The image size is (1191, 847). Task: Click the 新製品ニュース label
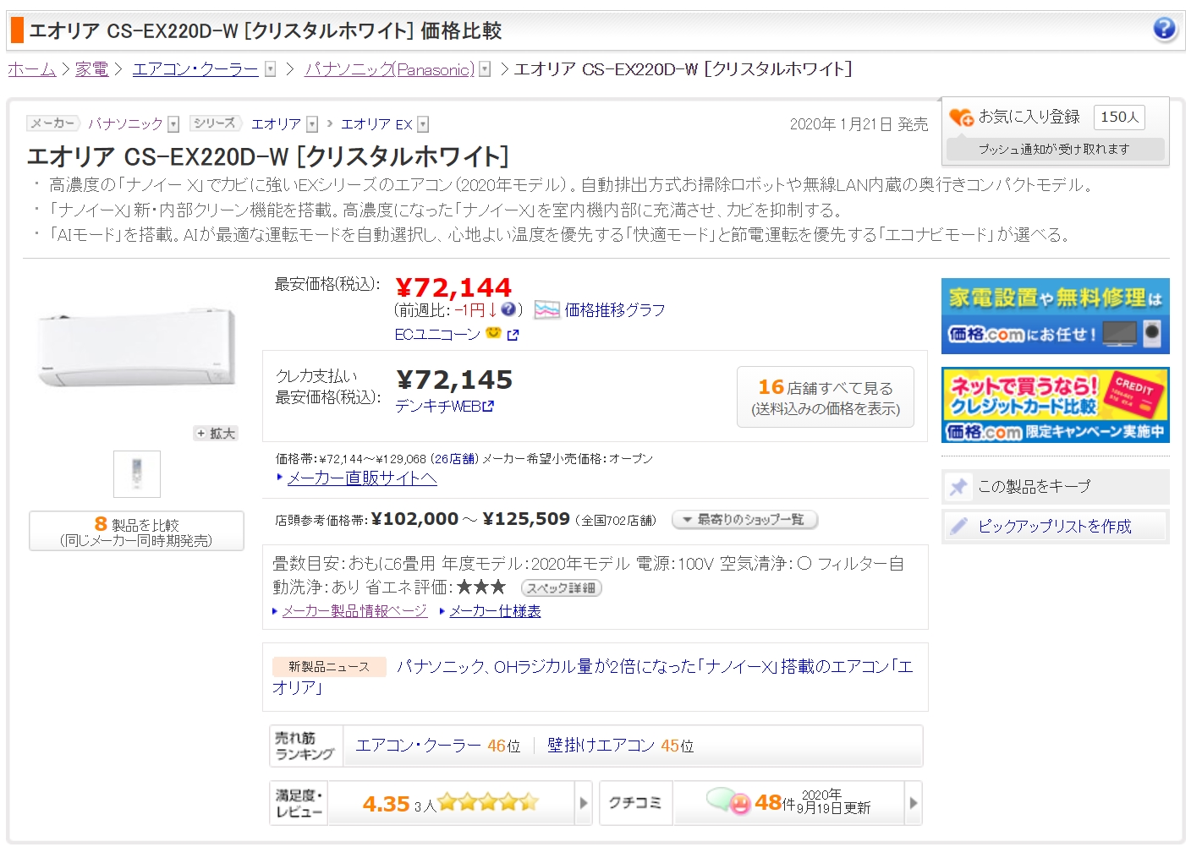click(x=329, y=667)
